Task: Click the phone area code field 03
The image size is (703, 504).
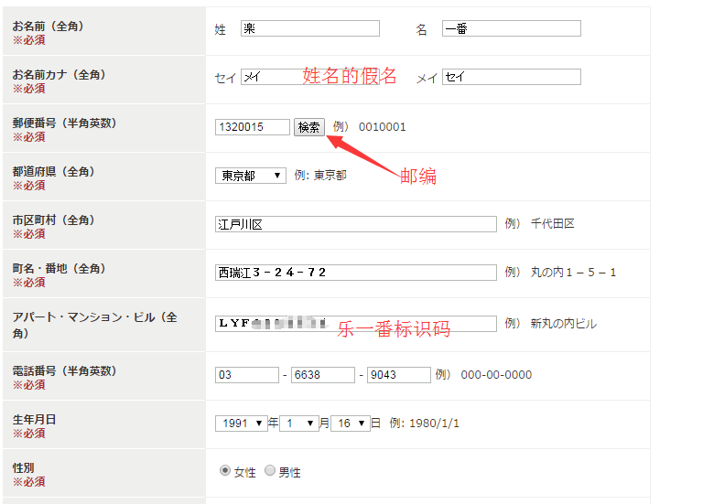Action: point(246,375)
